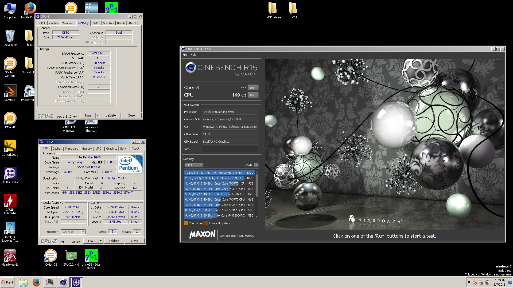Open the XTU folder on desktop
This screenshot has width=513, height=288.
click(294, 11)
